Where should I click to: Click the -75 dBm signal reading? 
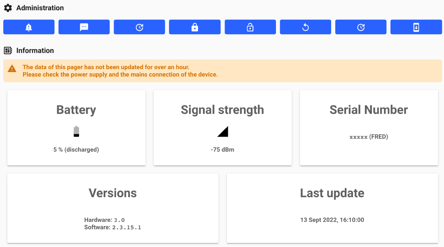[x=222, y=150]
